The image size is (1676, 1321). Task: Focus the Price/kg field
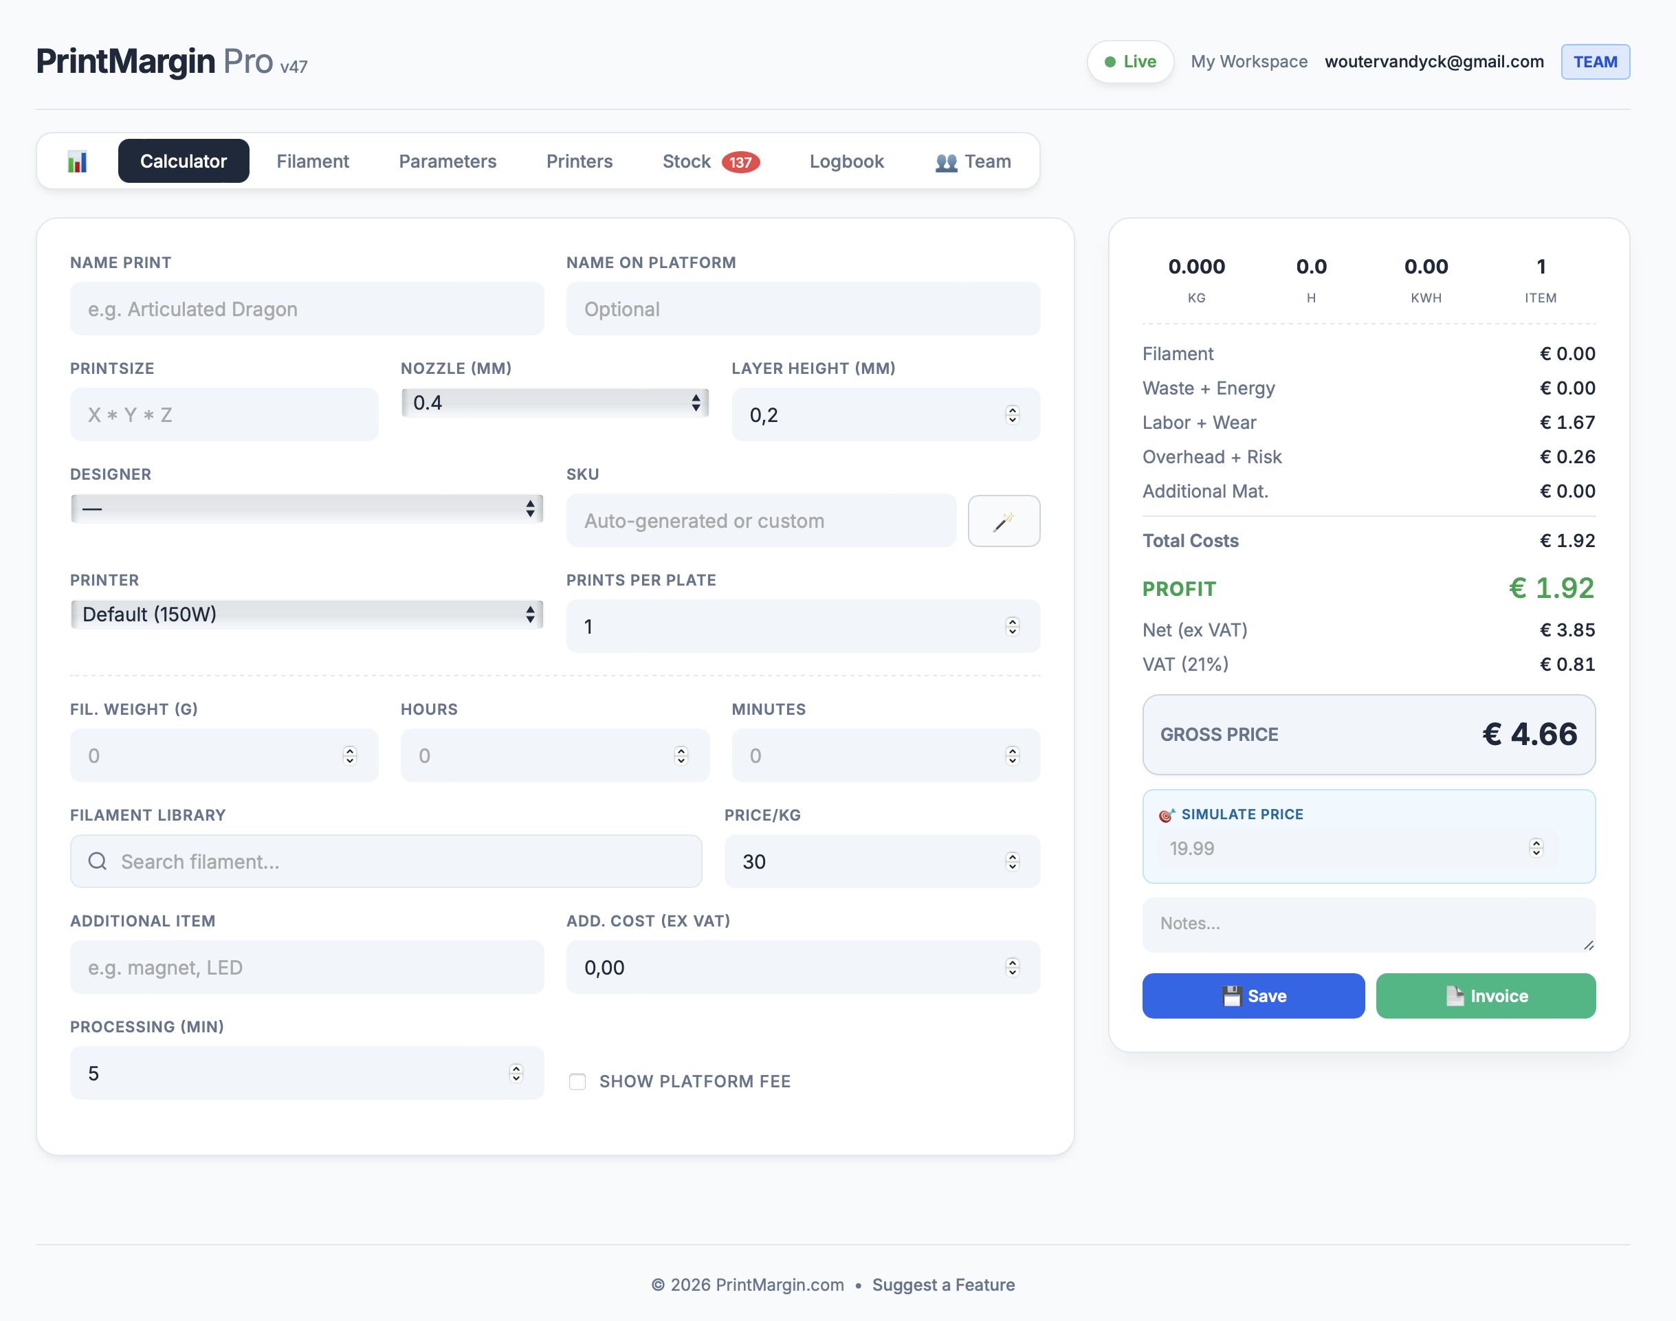[882, 861]
